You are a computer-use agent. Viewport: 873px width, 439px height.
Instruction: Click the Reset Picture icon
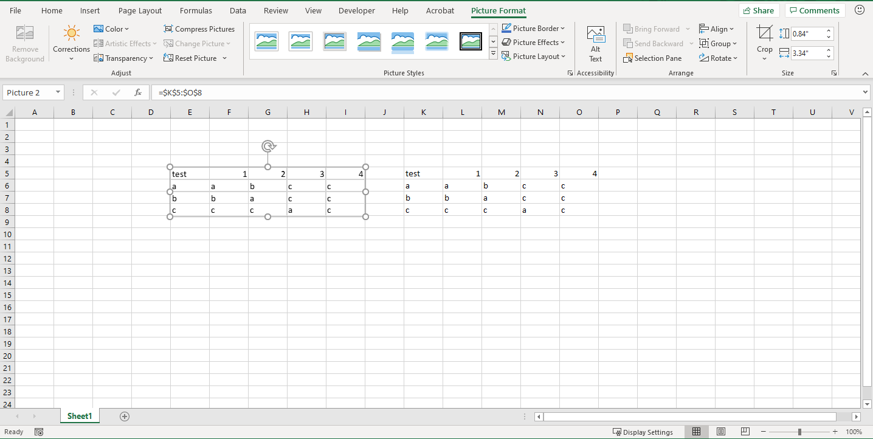pos(168,58)
